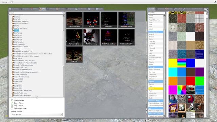Click the icon next to Garfield Gameboy'd

click(13, 74)
